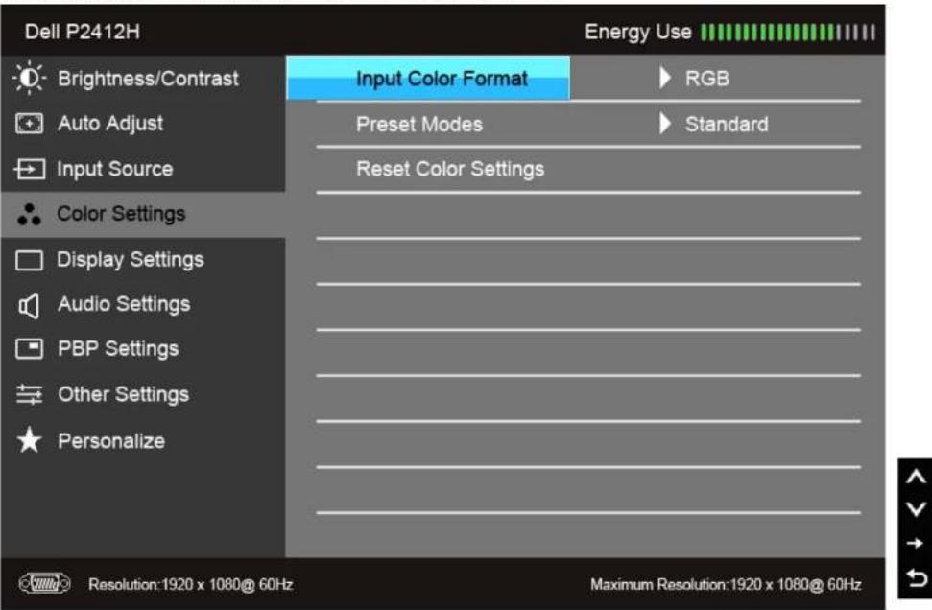The height and width of the screenshot is (610, 932).
Task: Click the Maximum Resolution text
Action: tap(726, 584)
